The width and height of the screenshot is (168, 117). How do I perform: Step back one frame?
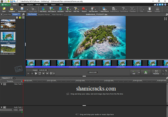(x=32, y=73)
